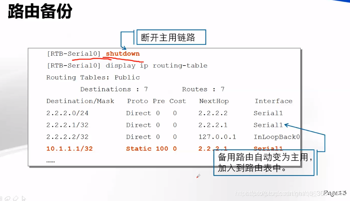
Task: Click the next hop 127.0.0.1
Action: click(x=217, y=137)
